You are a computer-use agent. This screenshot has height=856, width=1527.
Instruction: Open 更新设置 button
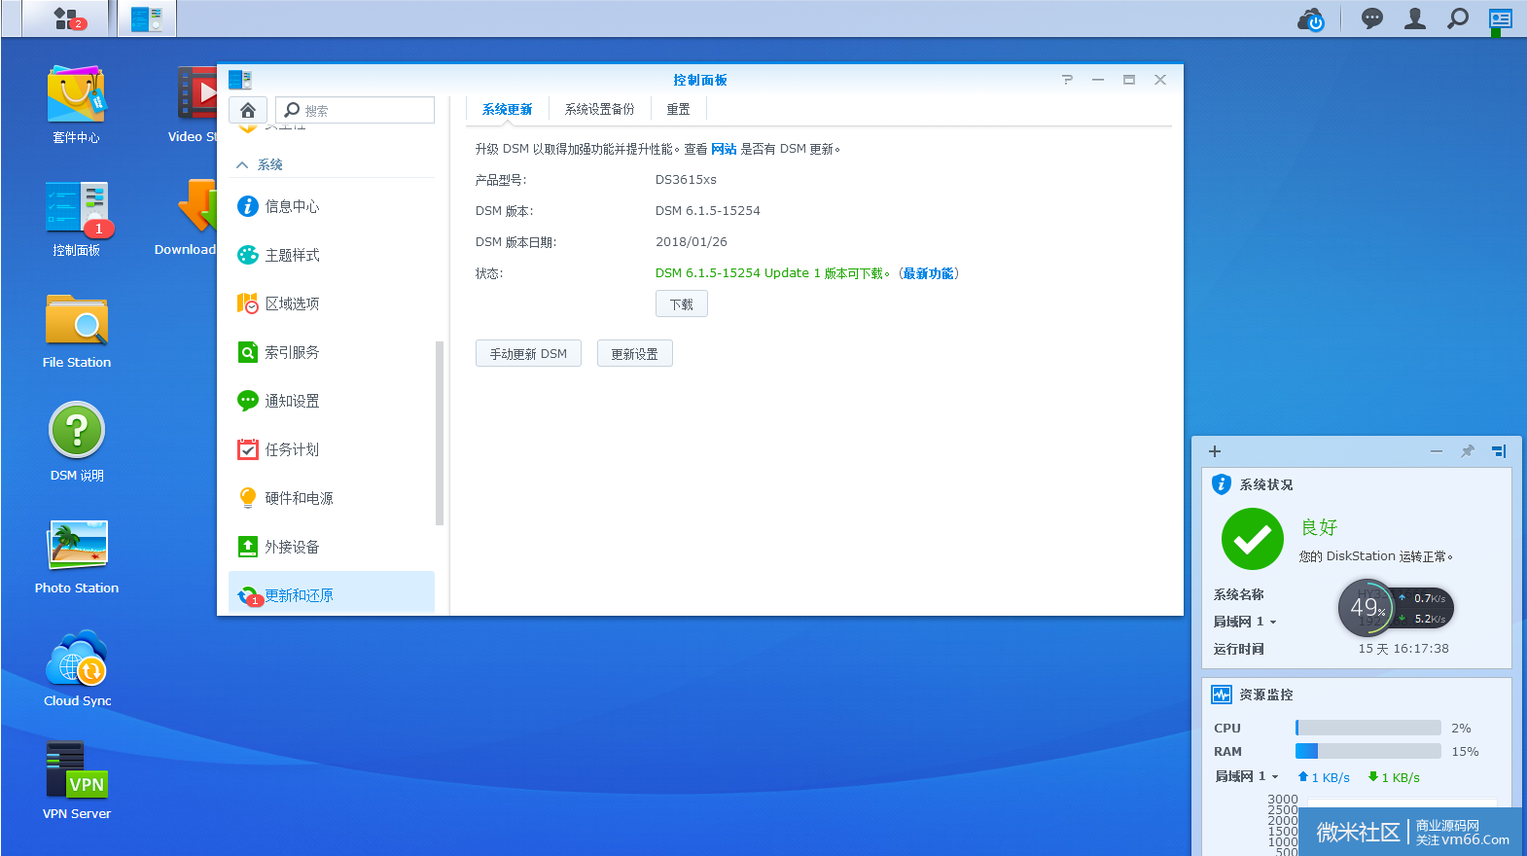pyautogui.click(x=635, y=354)
